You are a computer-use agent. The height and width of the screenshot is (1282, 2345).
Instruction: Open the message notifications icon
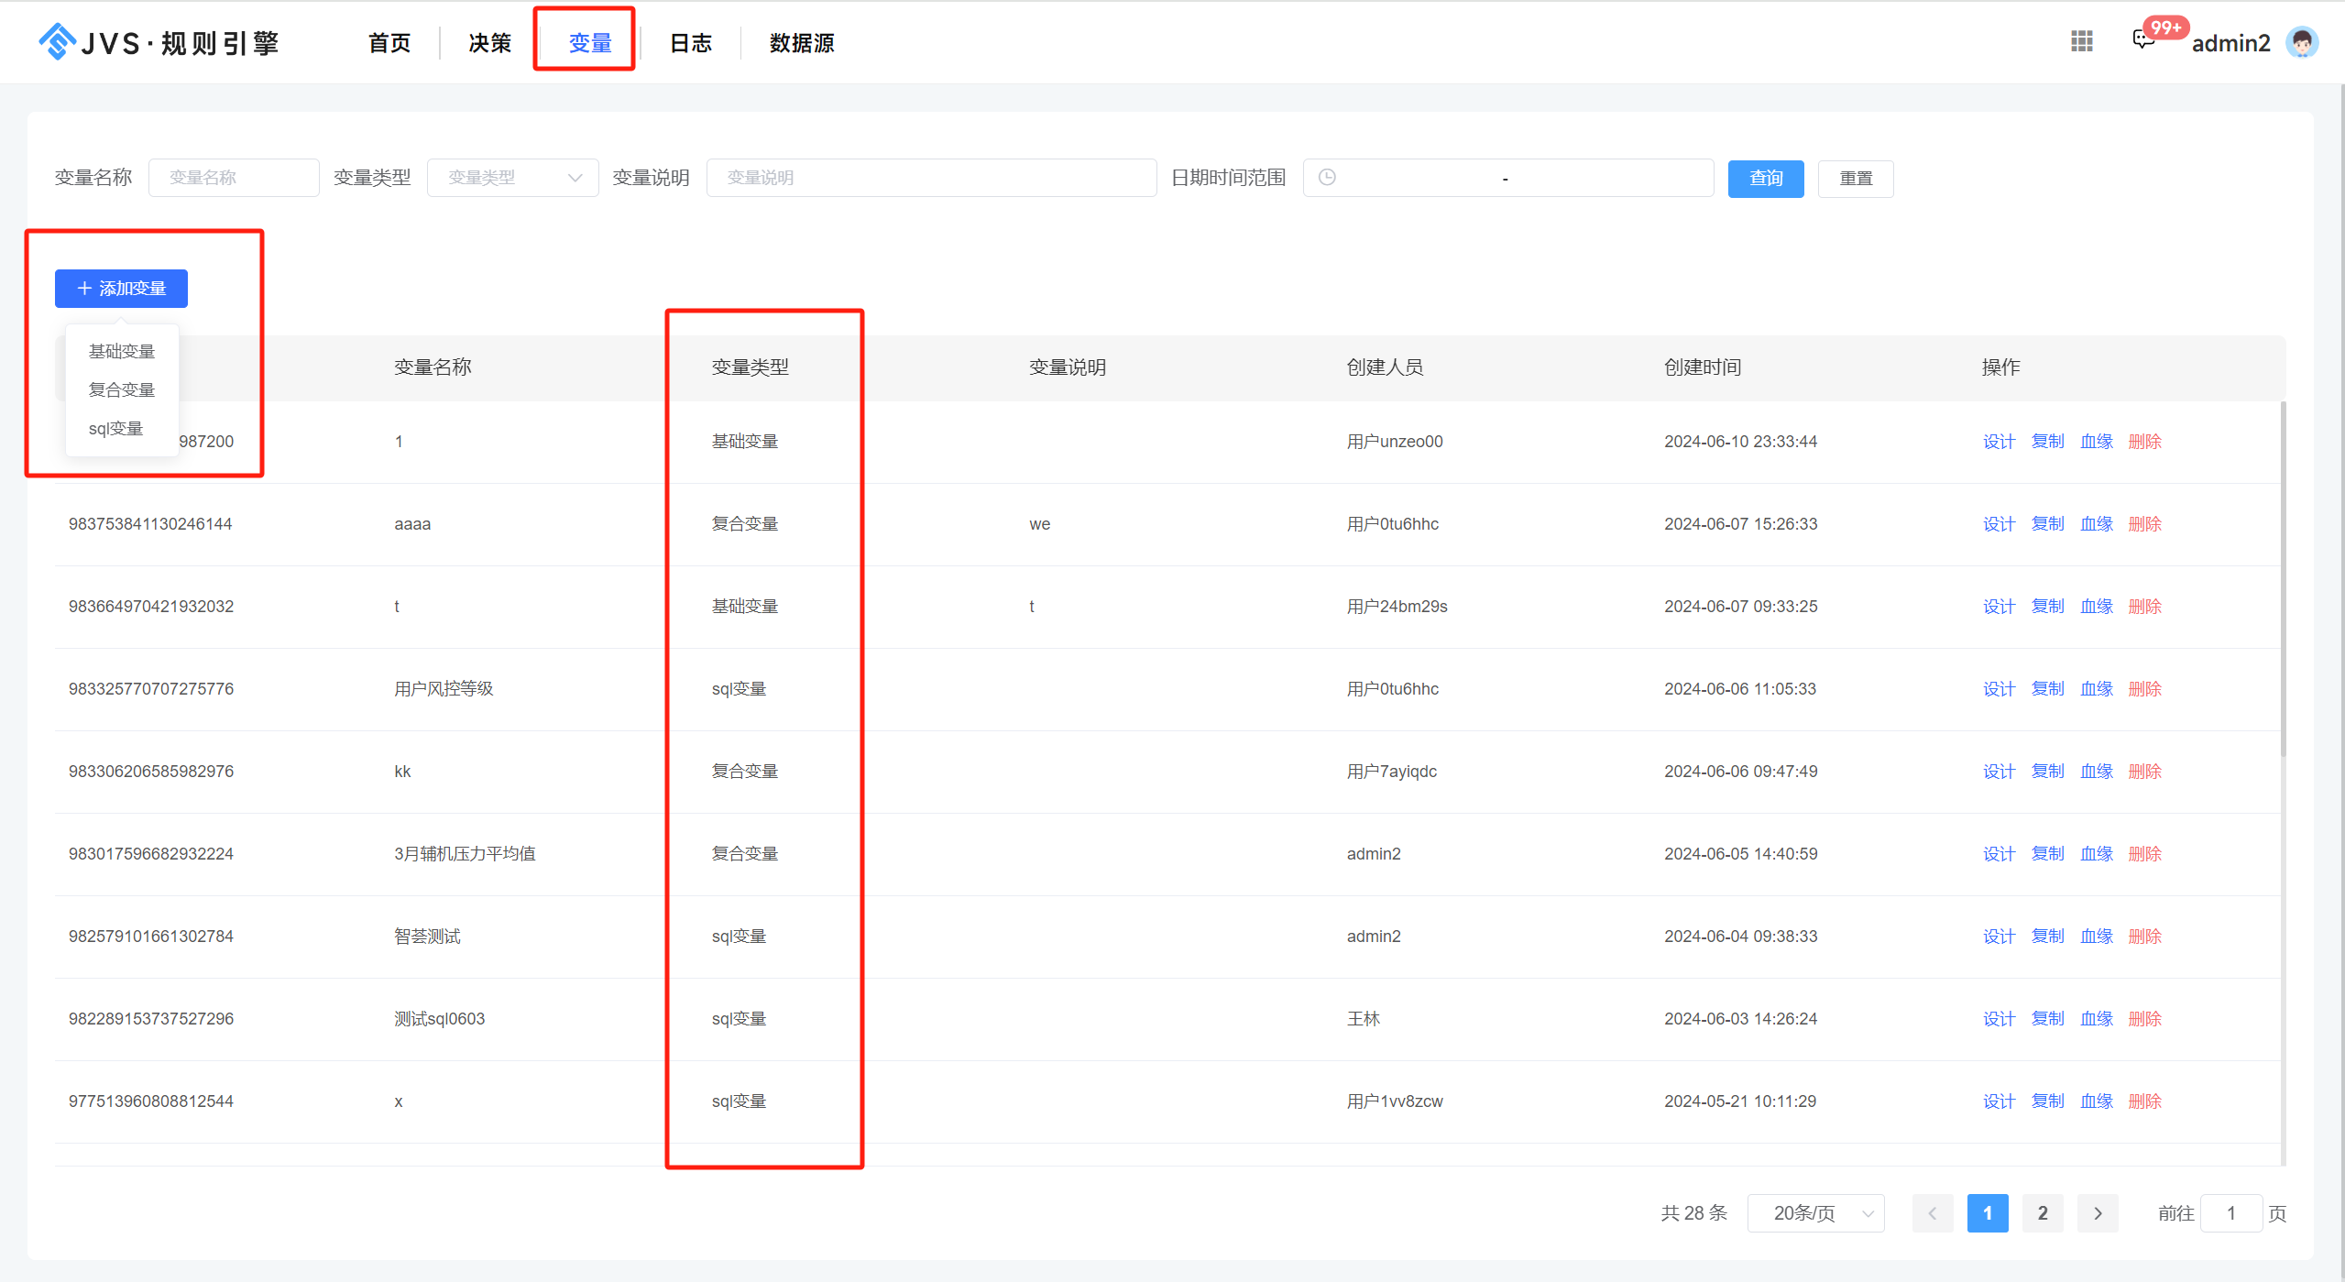tap(2142, 39)
